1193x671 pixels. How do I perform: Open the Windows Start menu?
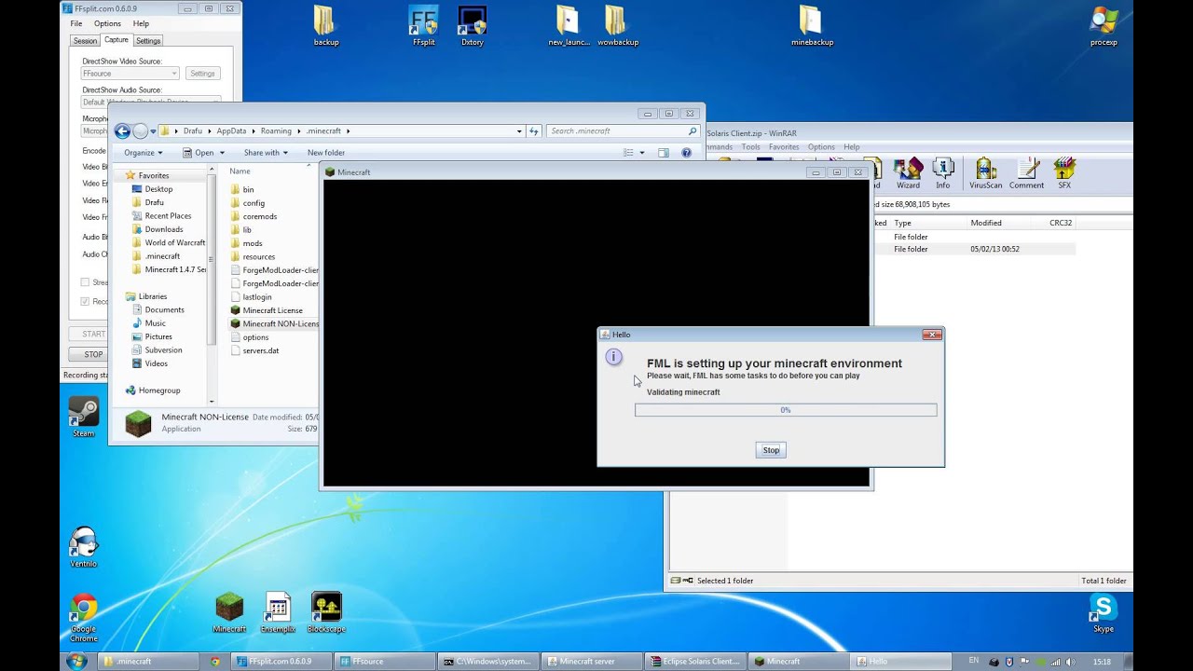point(76,661)
